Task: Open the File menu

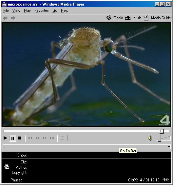Action: (6, 10)
